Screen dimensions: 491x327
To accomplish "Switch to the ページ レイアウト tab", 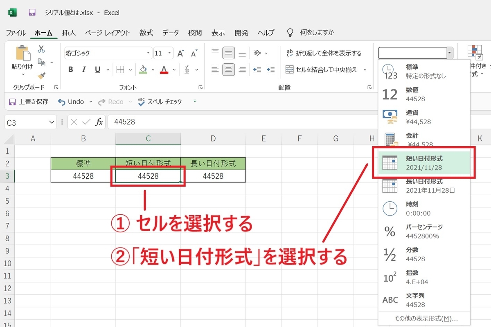I will coord(108,33).
